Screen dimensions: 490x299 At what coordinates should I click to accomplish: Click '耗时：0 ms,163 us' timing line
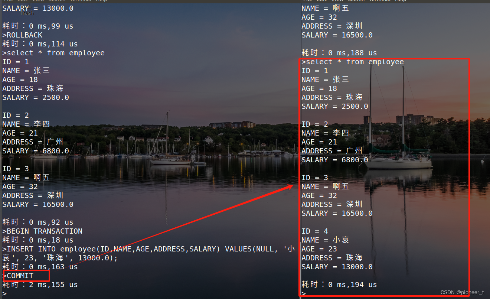tap(40, 267)
